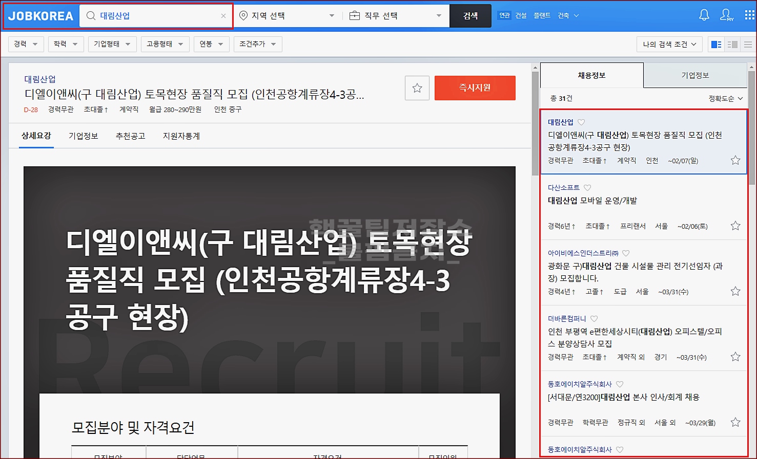This screenshot has width=757, height=459.
Task: Select the split detail view icon
Action: tap(717, 45)
